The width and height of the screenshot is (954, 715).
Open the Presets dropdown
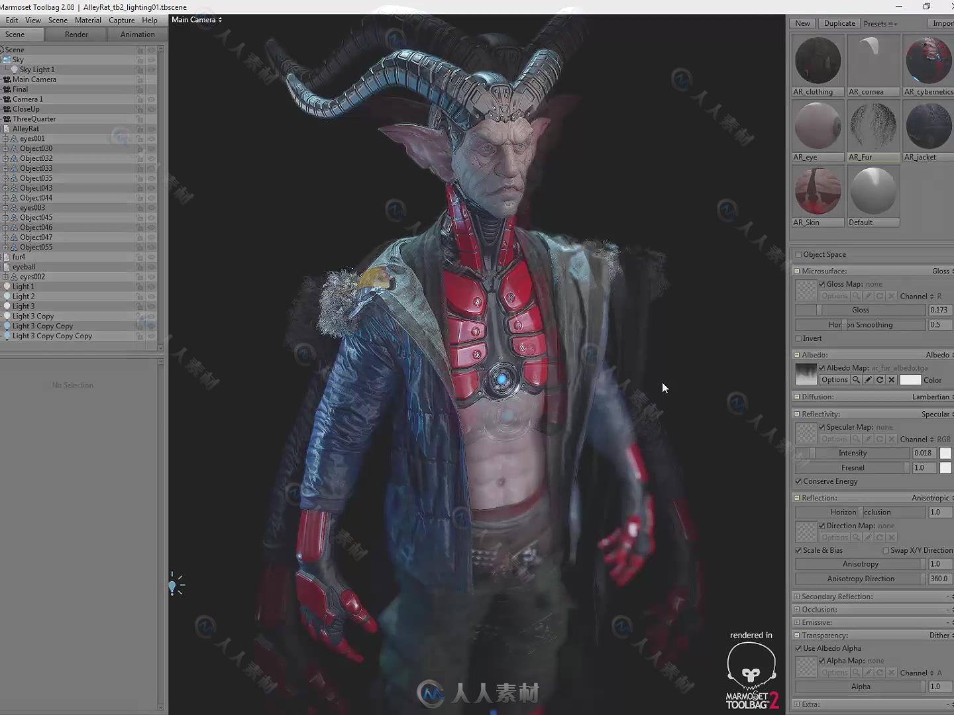(x=880, y=24)
